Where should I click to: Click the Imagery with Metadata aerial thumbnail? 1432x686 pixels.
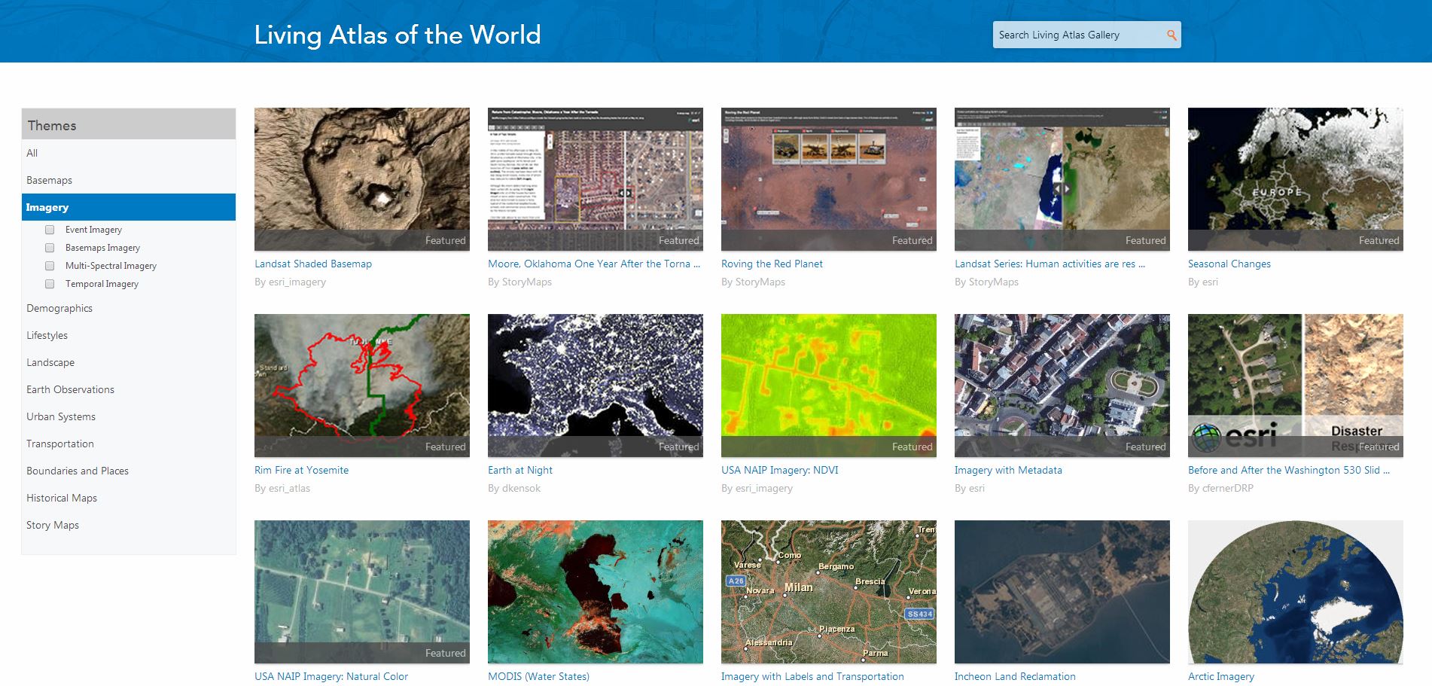(x=1062, y=386)
